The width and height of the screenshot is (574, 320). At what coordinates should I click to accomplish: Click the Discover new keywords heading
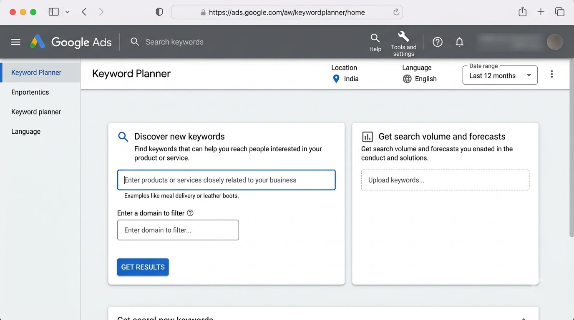[x=179, y=137]
